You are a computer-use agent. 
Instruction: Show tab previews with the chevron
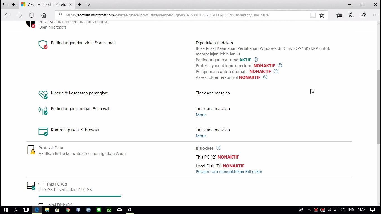(88, 4)
